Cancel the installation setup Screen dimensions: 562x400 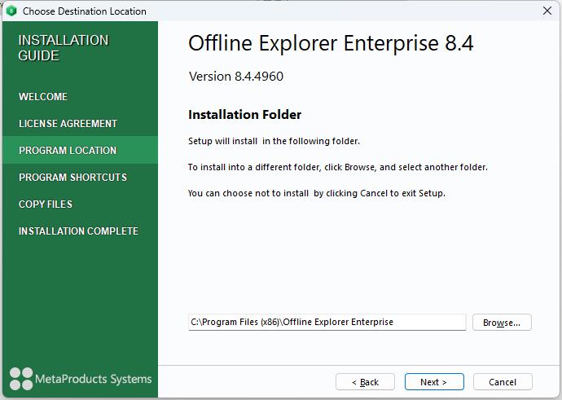[x=502, y=382]
